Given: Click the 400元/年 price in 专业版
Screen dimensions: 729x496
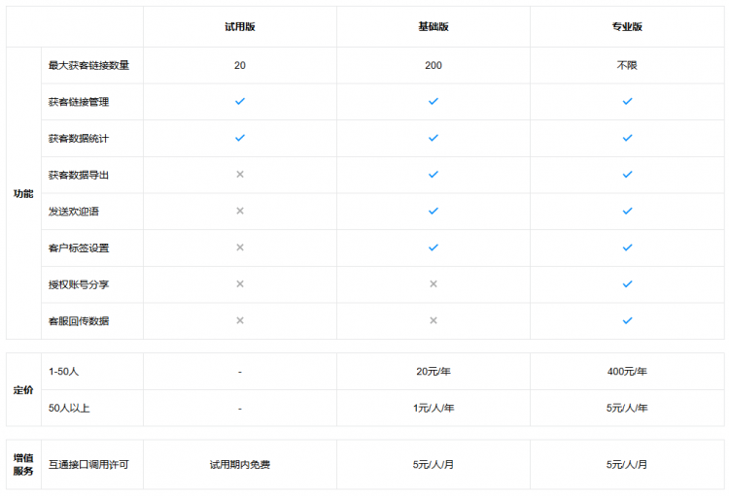Looking at the screenshot, I should (x=627, y=372).
